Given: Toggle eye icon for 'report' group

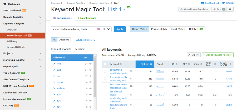Looking at the screenshot, I should tap(90, 82).
